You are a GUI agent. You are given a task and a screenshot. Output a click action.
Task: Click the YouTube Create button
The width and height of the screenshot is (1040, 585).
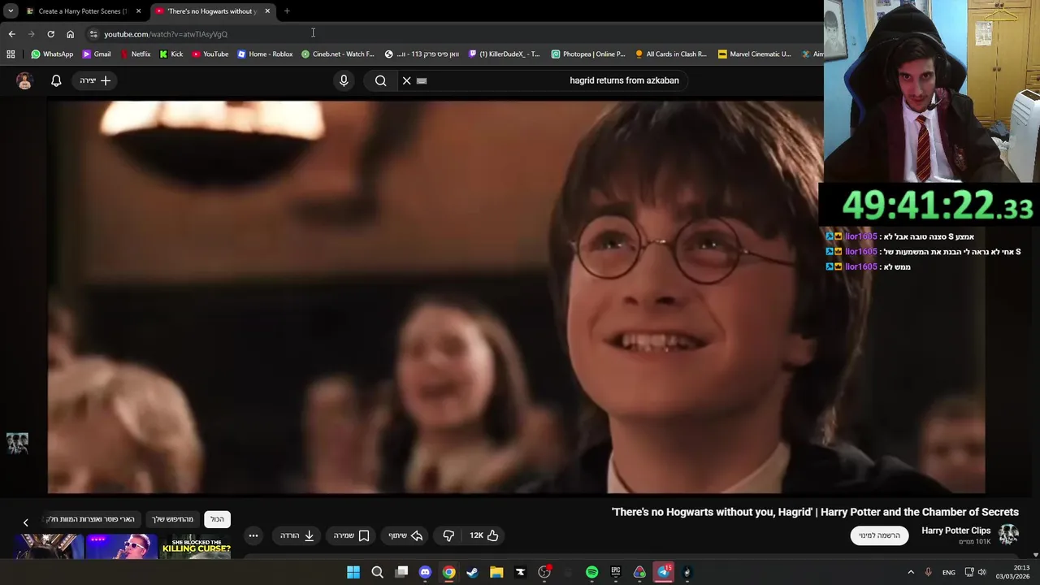point(95,80)
